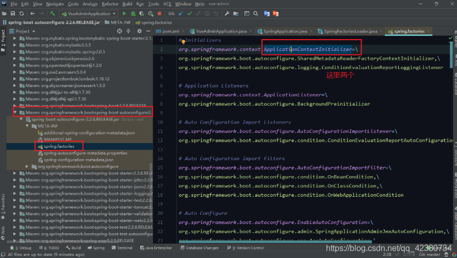Image resolution: width=457 pixels, height=258 pixels.
Task: Open the Refactor menu
Action: coord(110,4)
